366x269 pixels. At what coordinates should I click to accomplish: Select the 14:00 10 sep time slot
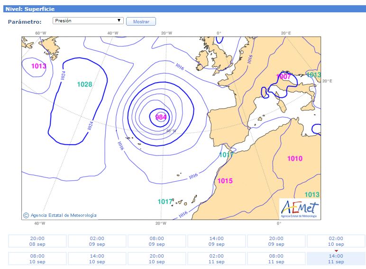[97, 259]
